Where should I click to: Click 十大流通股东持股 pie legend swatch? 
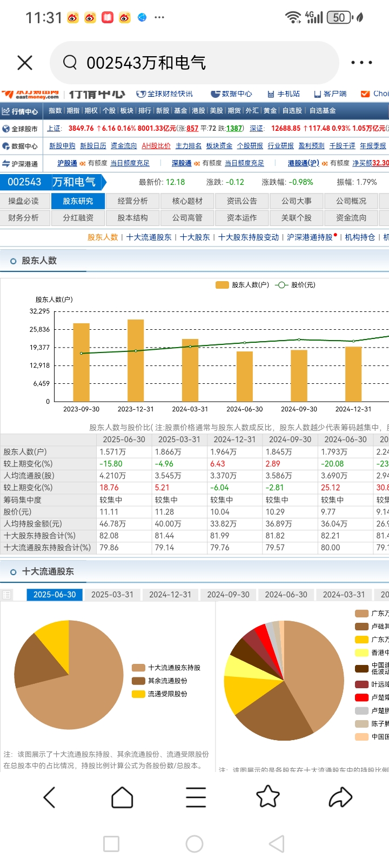(x=138, y=668)
